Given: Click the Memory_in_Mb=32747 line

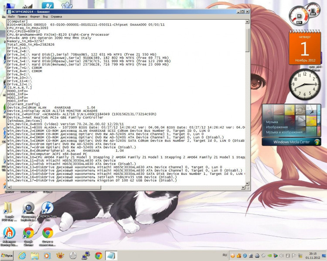Looking at the screenshot, I should 26,41.
